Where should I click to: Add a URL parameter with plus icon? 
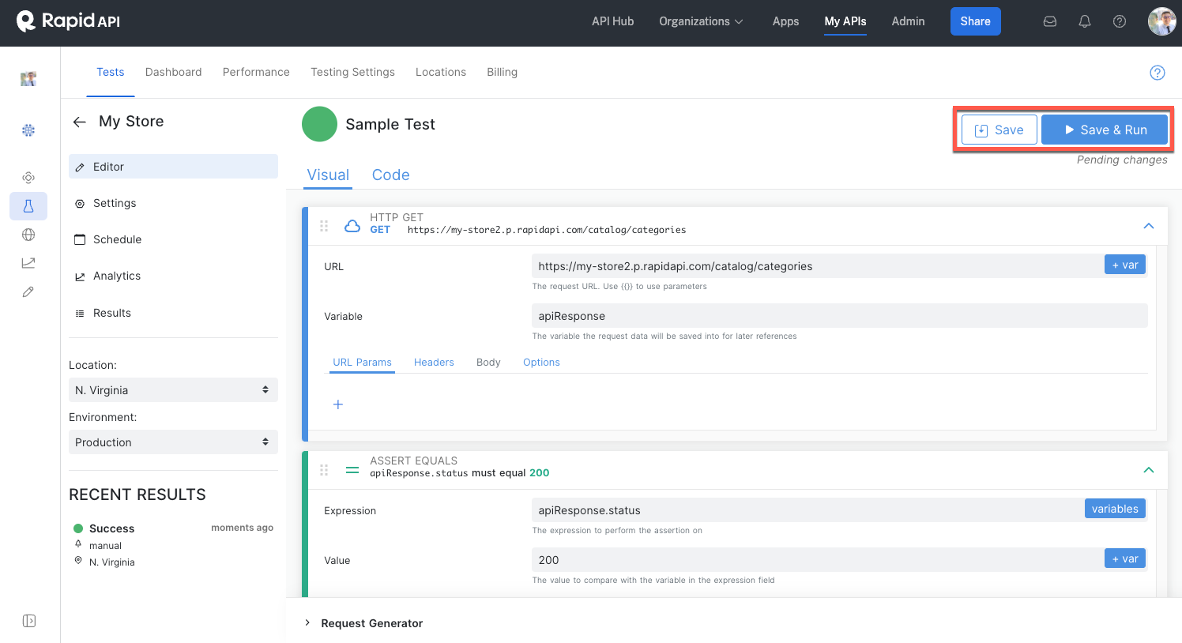coord(338,404)
